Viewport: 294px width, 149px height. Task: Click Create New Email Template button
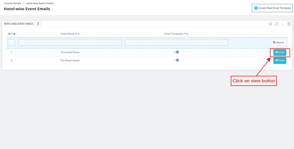tap(272, 8)
